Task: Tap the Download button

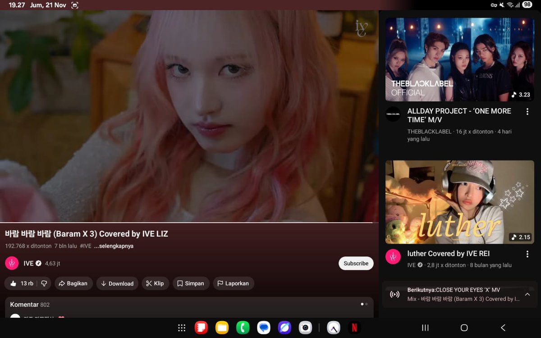Action: coord(117,283)
